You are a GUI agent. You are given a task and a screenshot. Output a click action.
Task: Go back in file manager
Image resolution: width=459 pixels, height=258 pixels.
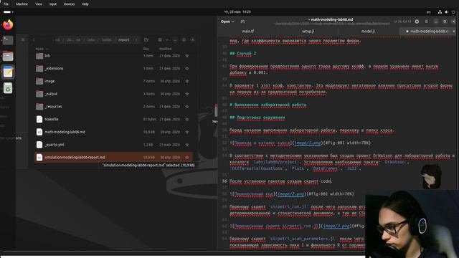point(34,40)
